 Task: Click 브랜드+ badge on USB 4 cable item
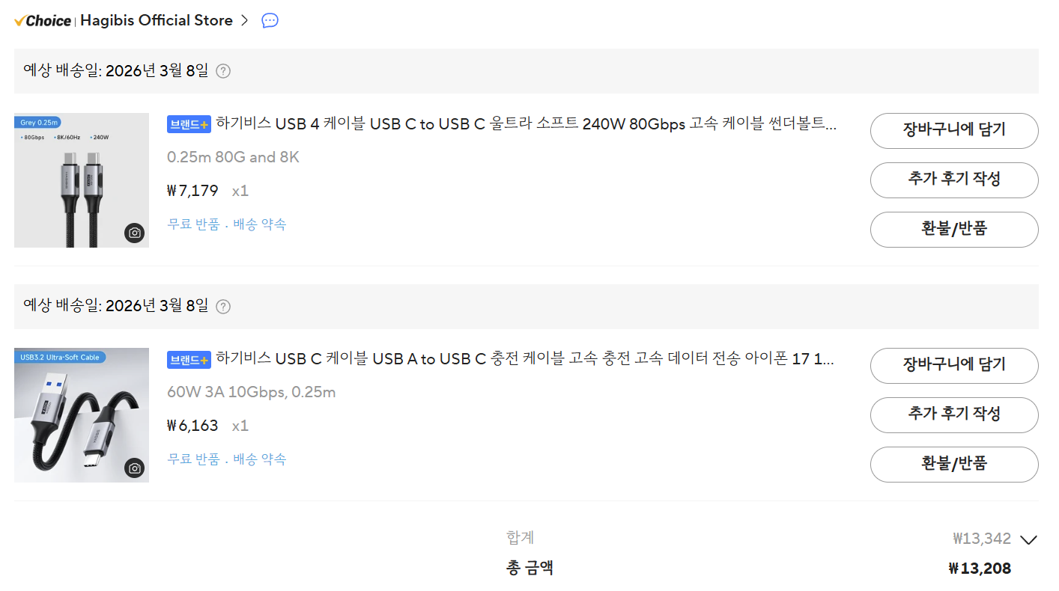coord(188,125)
